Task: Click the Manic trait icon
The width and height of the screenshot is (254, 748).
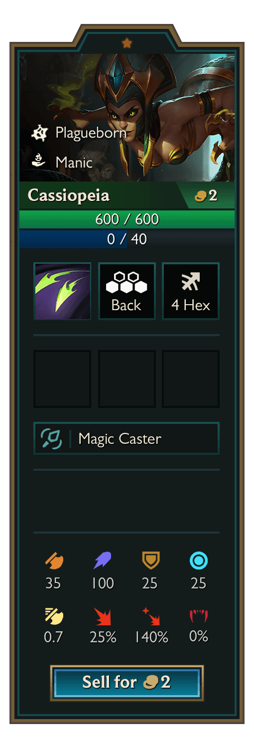Action: coord(38,162)
